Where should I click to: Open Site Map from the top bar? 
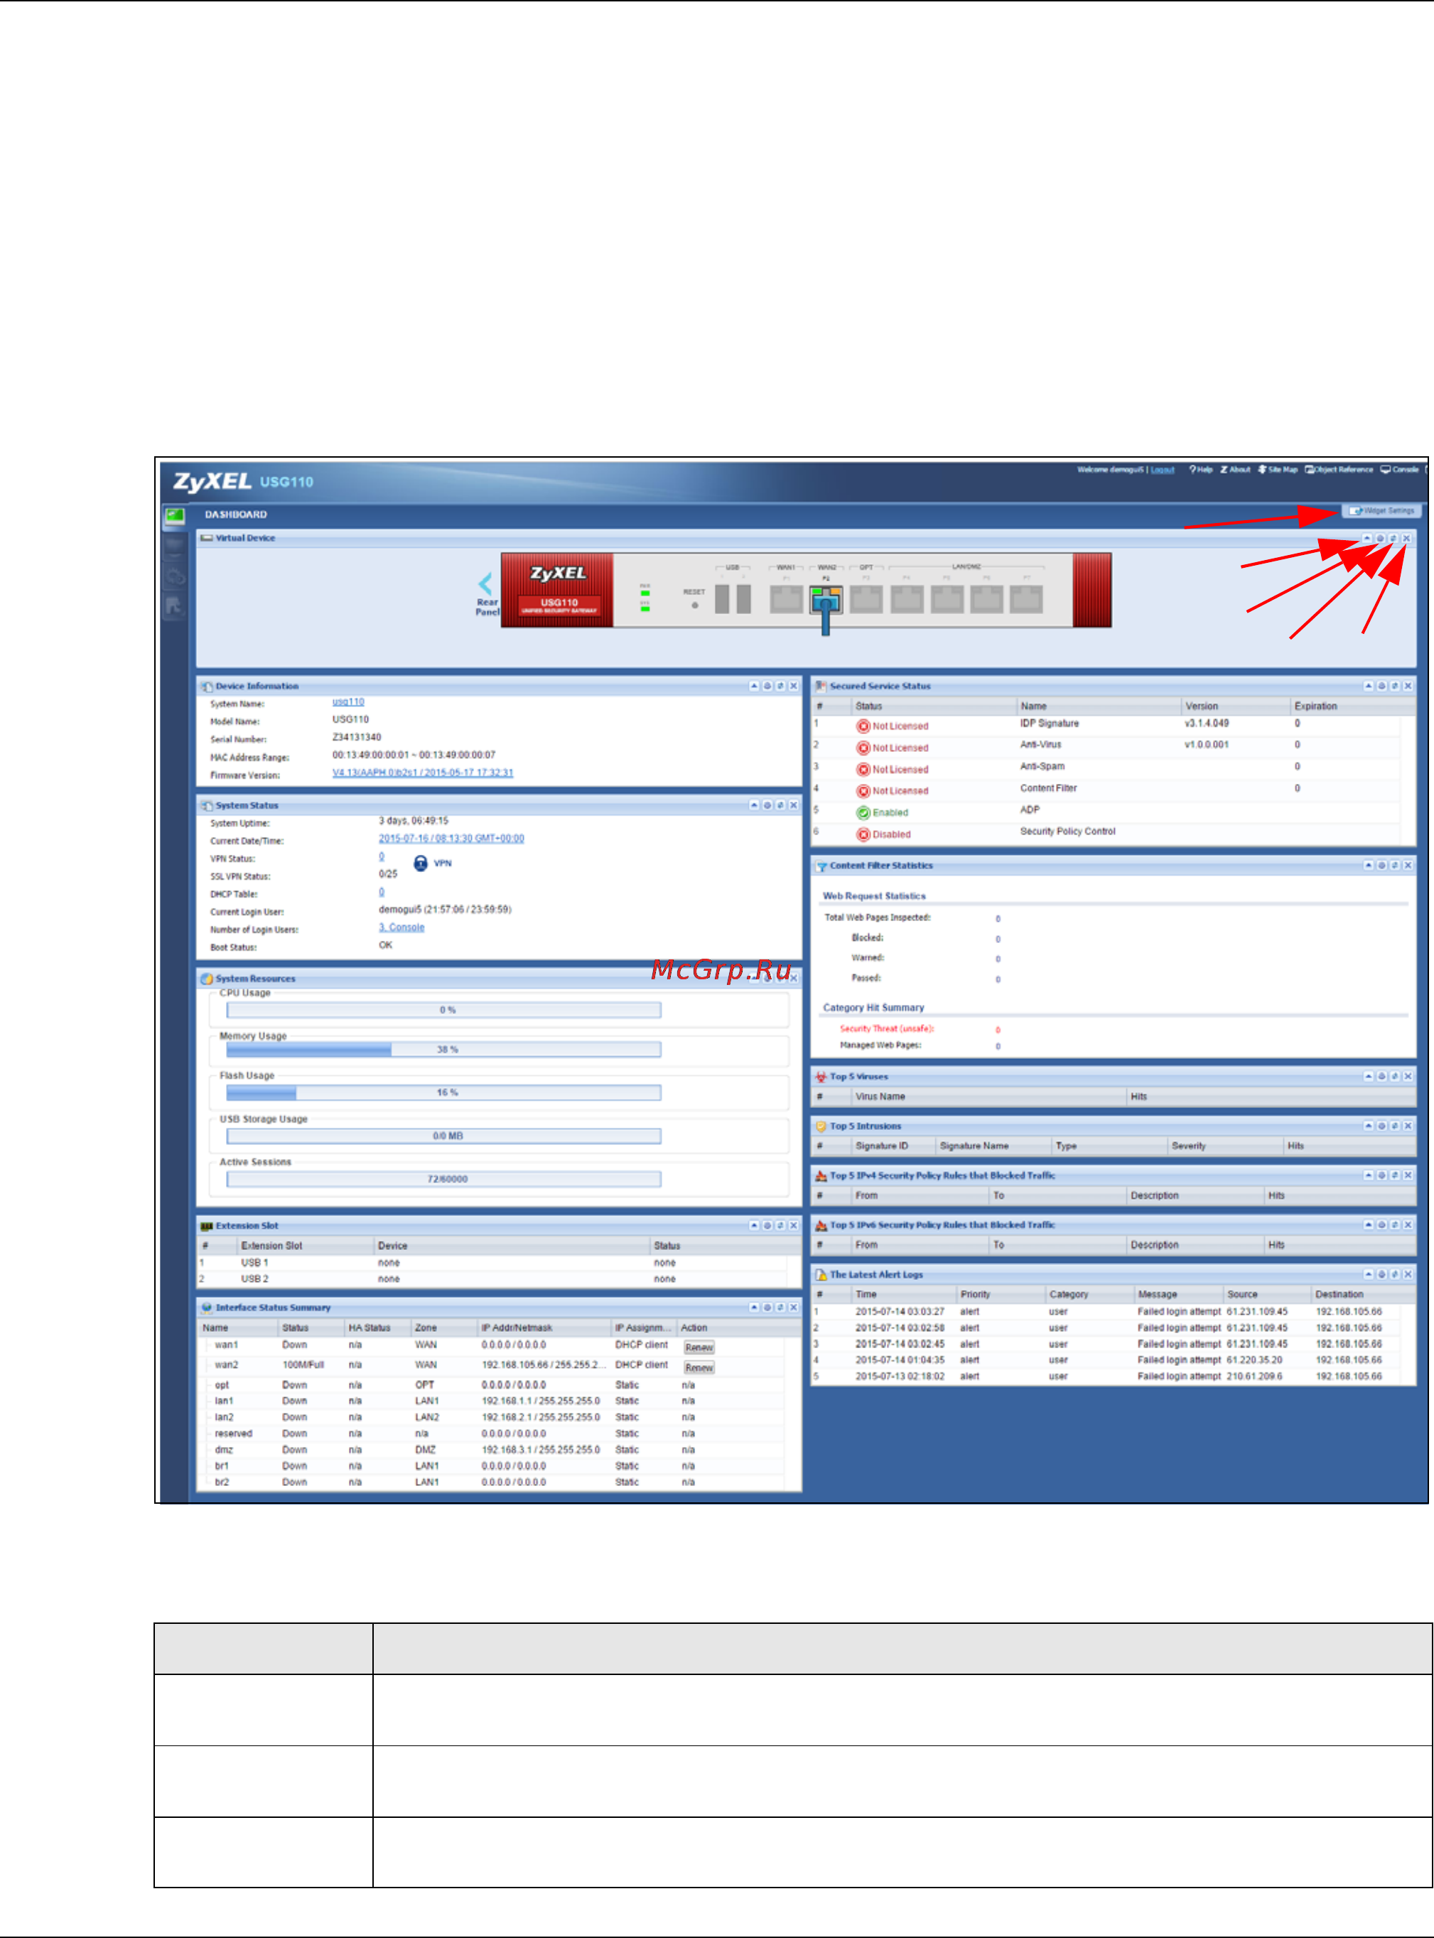[x=1278, y=470]
